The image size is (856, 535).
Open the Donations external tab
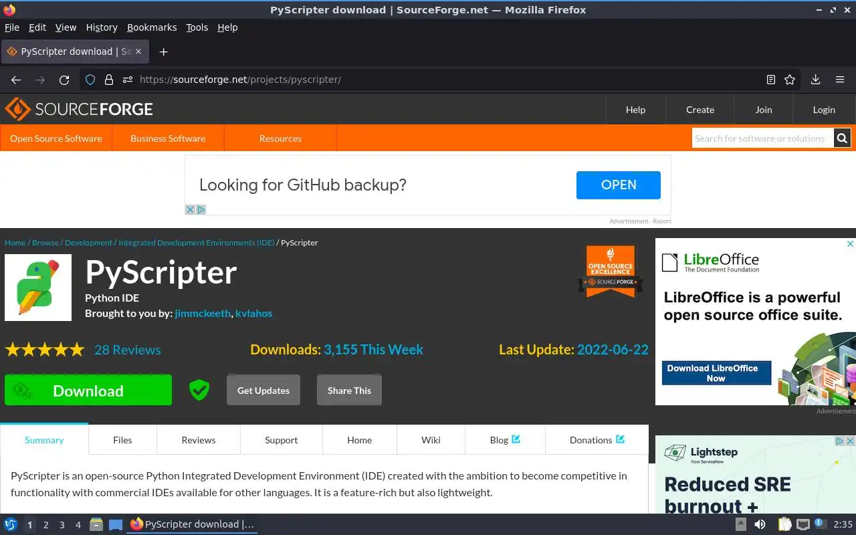click(x=597, y=439)
